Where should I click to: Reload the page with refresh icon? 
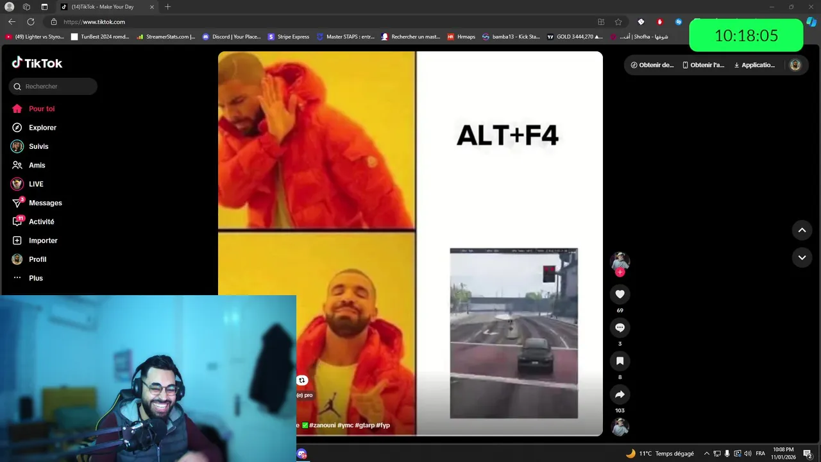30,22
